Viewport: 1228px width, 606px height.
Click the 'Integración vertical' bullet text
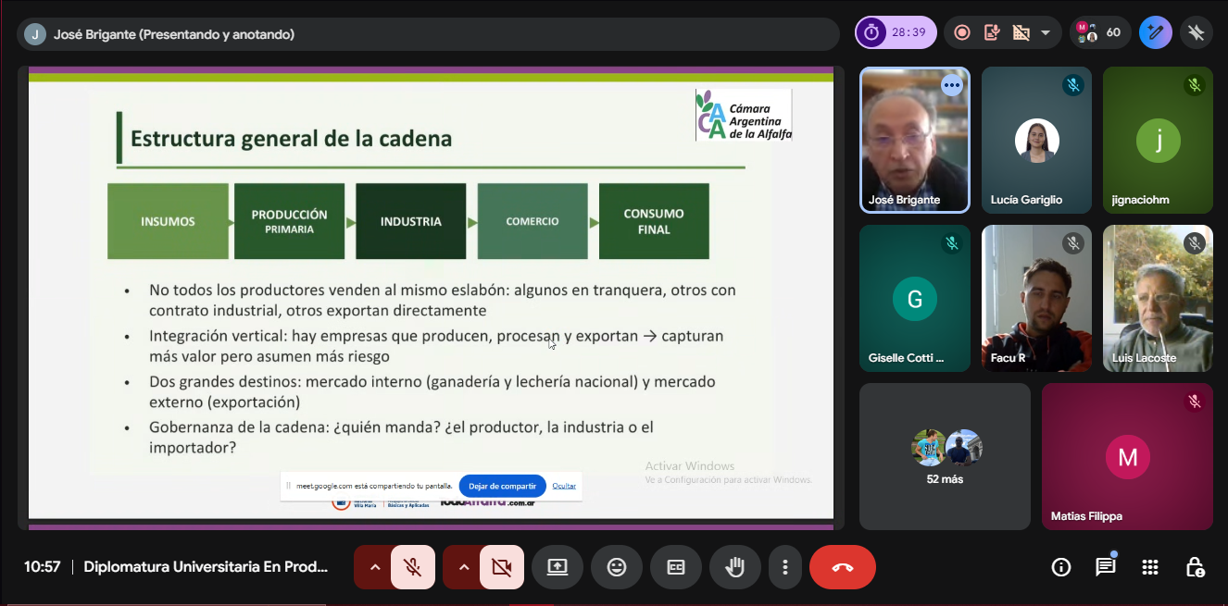tap(436, 346)
